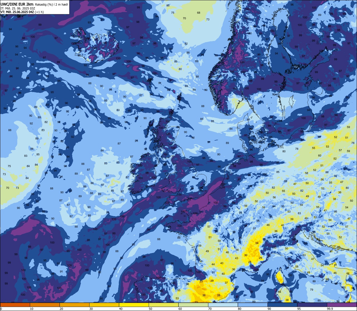Click the 0–10% dark orange legend swatch
The width and height of the screenshot is (357, 311).
click(15, 305)
